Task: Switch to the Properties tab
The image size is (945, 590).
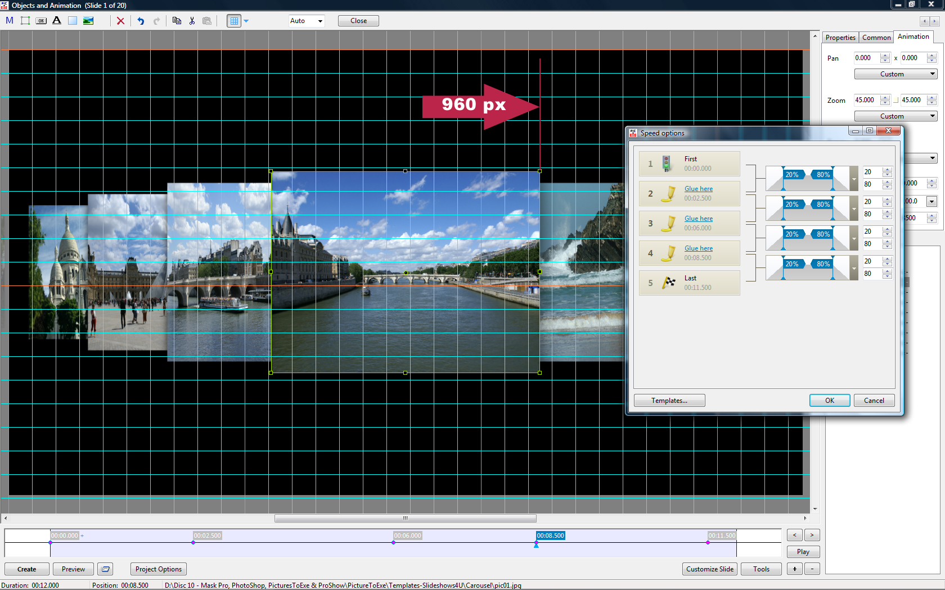Action: coord(840,38)
